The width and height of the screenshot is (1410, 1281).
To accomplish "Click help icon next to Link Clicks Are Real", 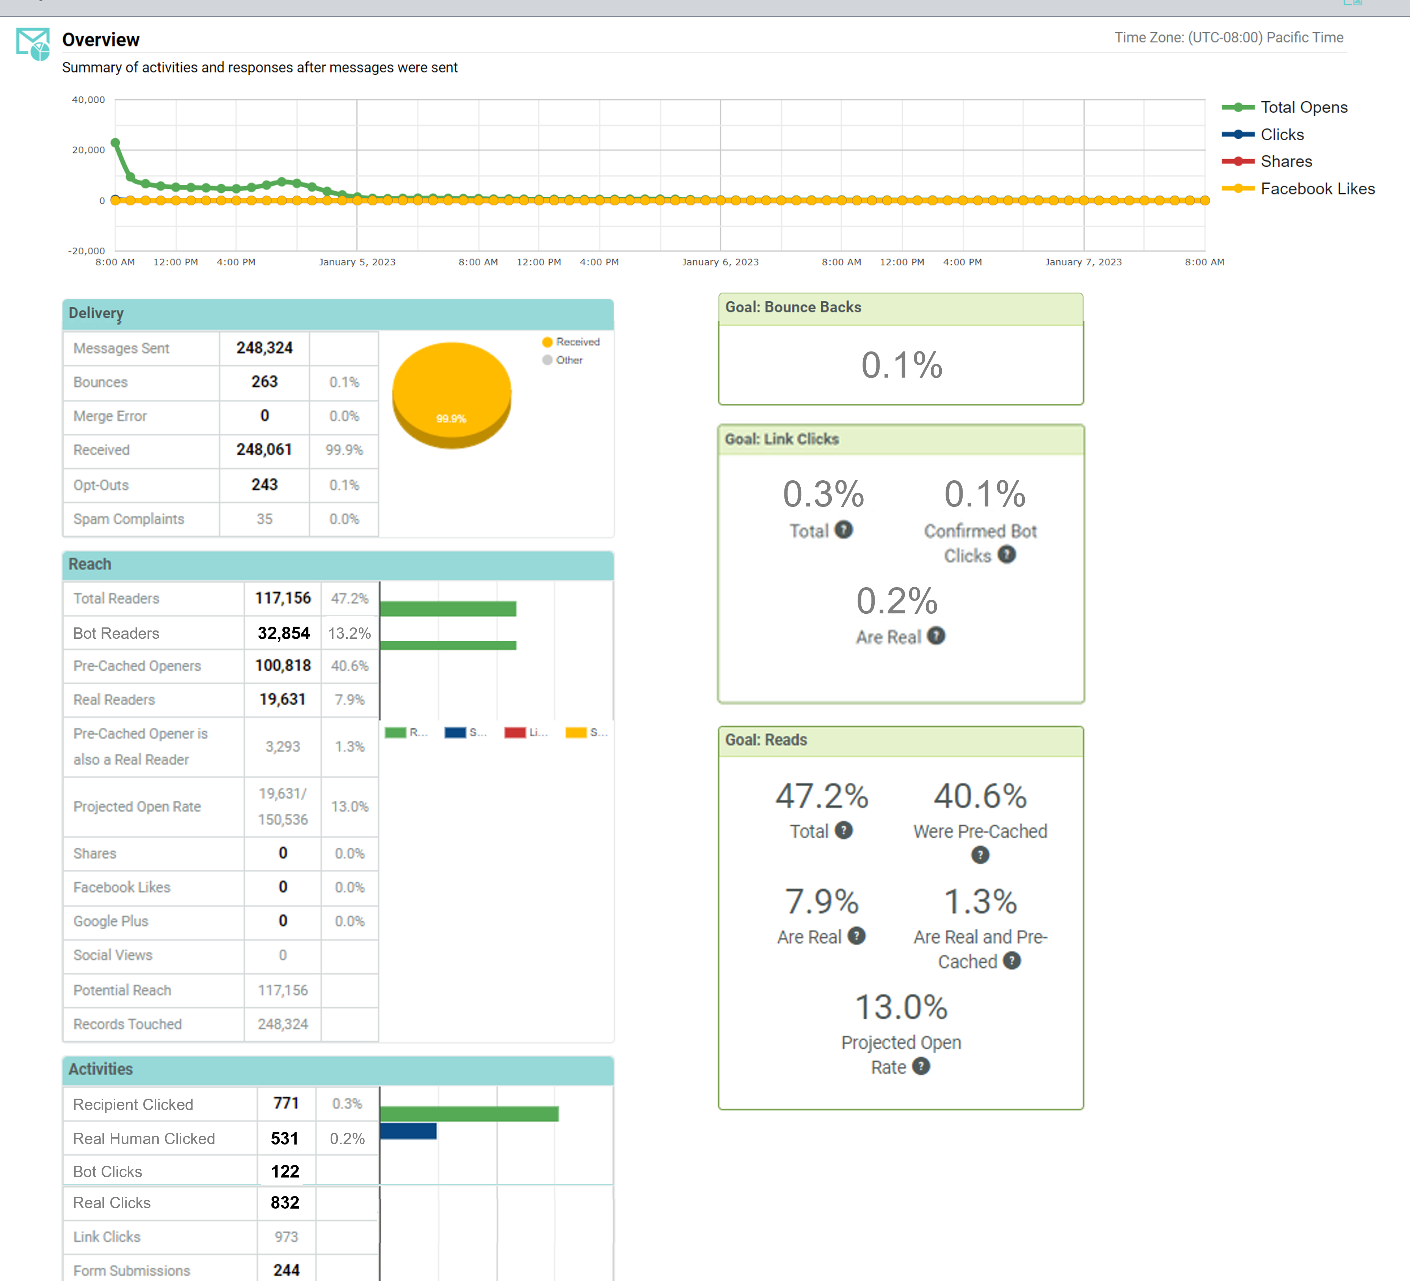I will [x=936, y=636].
